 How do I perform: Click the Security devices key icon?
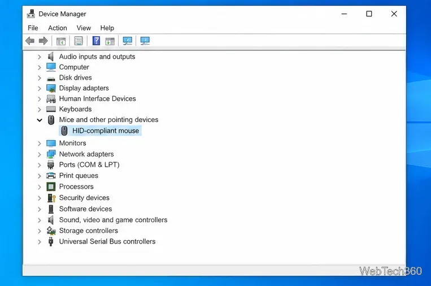(x=51, y=198)
